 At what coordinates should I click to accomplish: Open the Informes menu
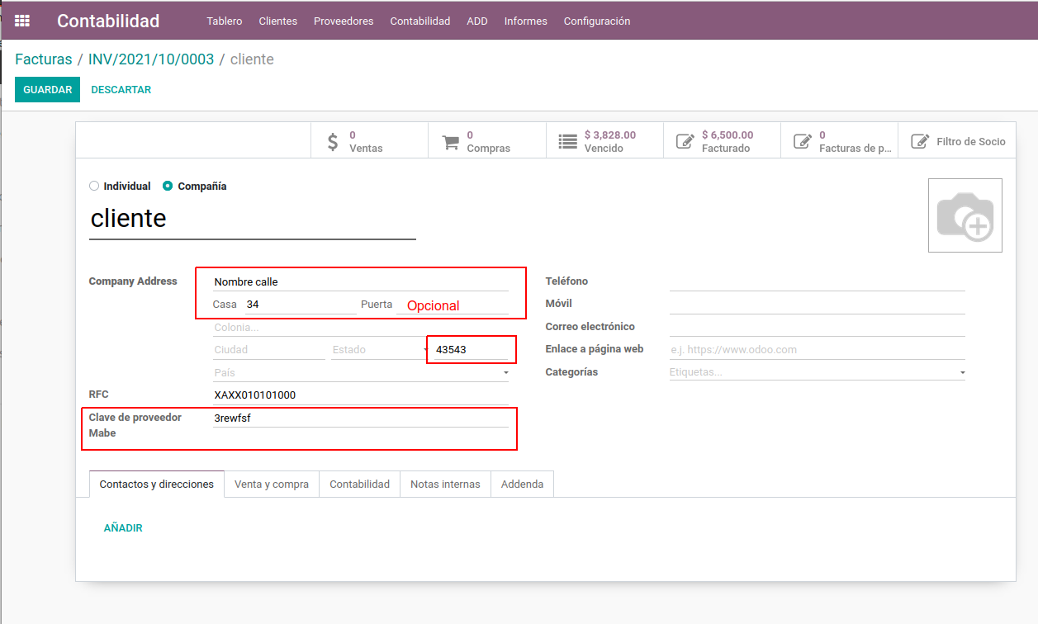point(525,21)
